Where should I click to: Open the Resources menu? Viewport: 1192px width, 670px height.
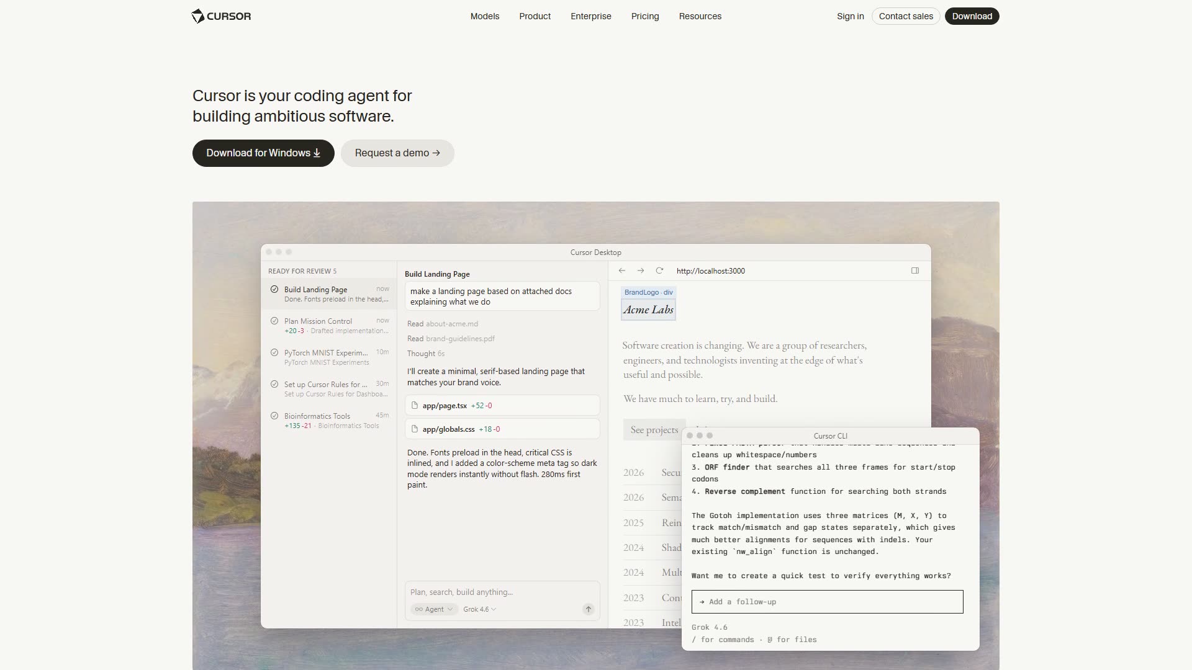click(700, 16)
